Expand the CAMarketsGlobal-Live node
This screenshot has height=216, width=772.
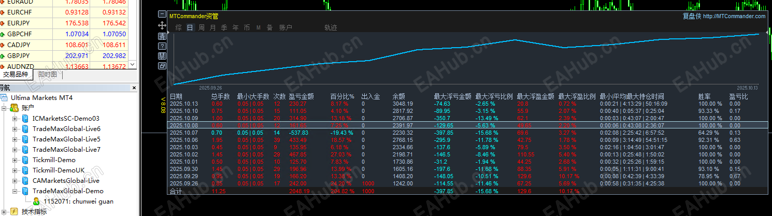(x=15, y=181)
